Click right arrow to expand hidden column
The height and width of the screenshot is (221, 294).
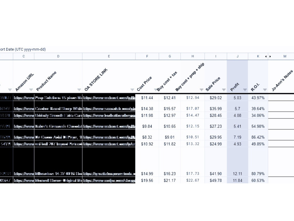pyautogui.click(x=270, y=56)
